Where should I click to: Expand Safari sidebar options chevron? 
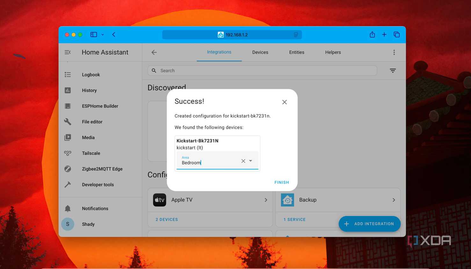[103, 35]
